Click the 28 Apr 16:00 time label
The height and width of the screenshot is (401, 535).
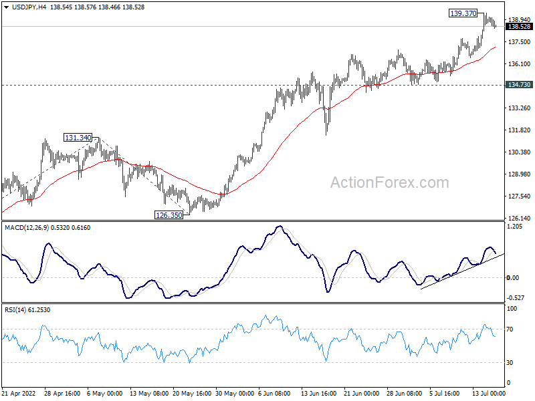click(62, 394)
